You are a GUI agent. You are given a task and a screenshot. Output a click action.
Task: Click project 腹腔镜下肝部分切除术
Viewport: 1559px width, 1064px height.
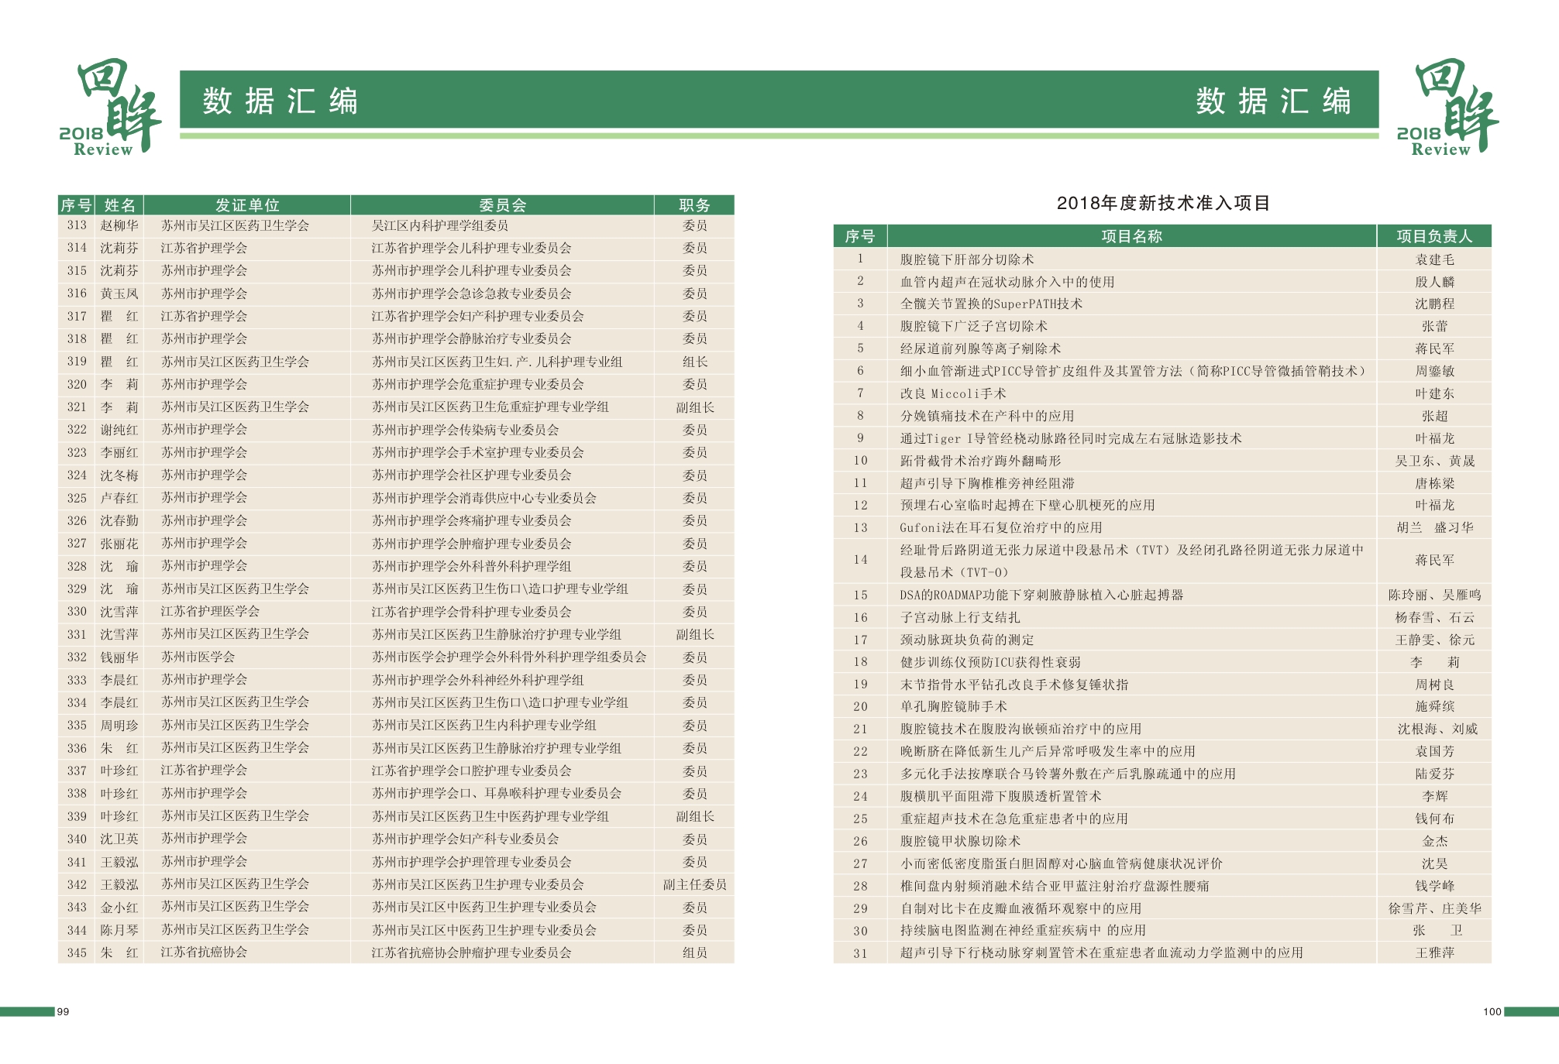[x=966, y=259]
